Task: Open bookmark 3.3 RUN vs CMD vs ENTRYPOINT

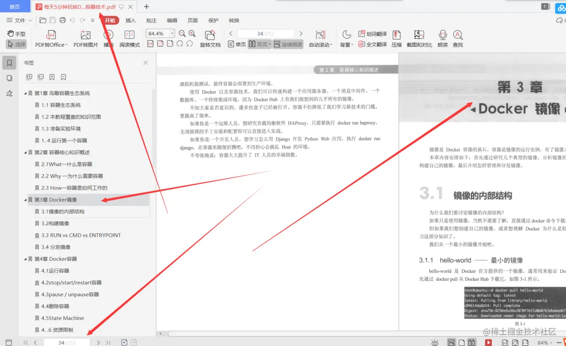Action: pos(81,235)
